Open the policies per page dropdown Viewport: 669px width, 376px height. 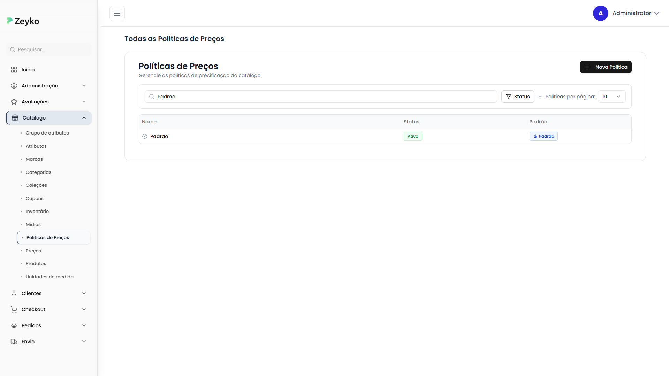(x=611, y=97)
